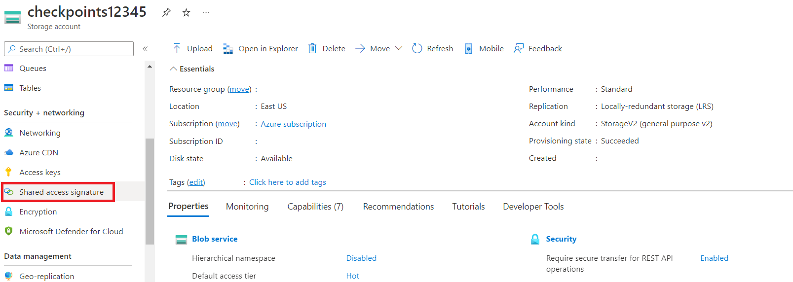
Task: Click the Refresh button label
Action: pyautogui.click(x=440, y=48)
